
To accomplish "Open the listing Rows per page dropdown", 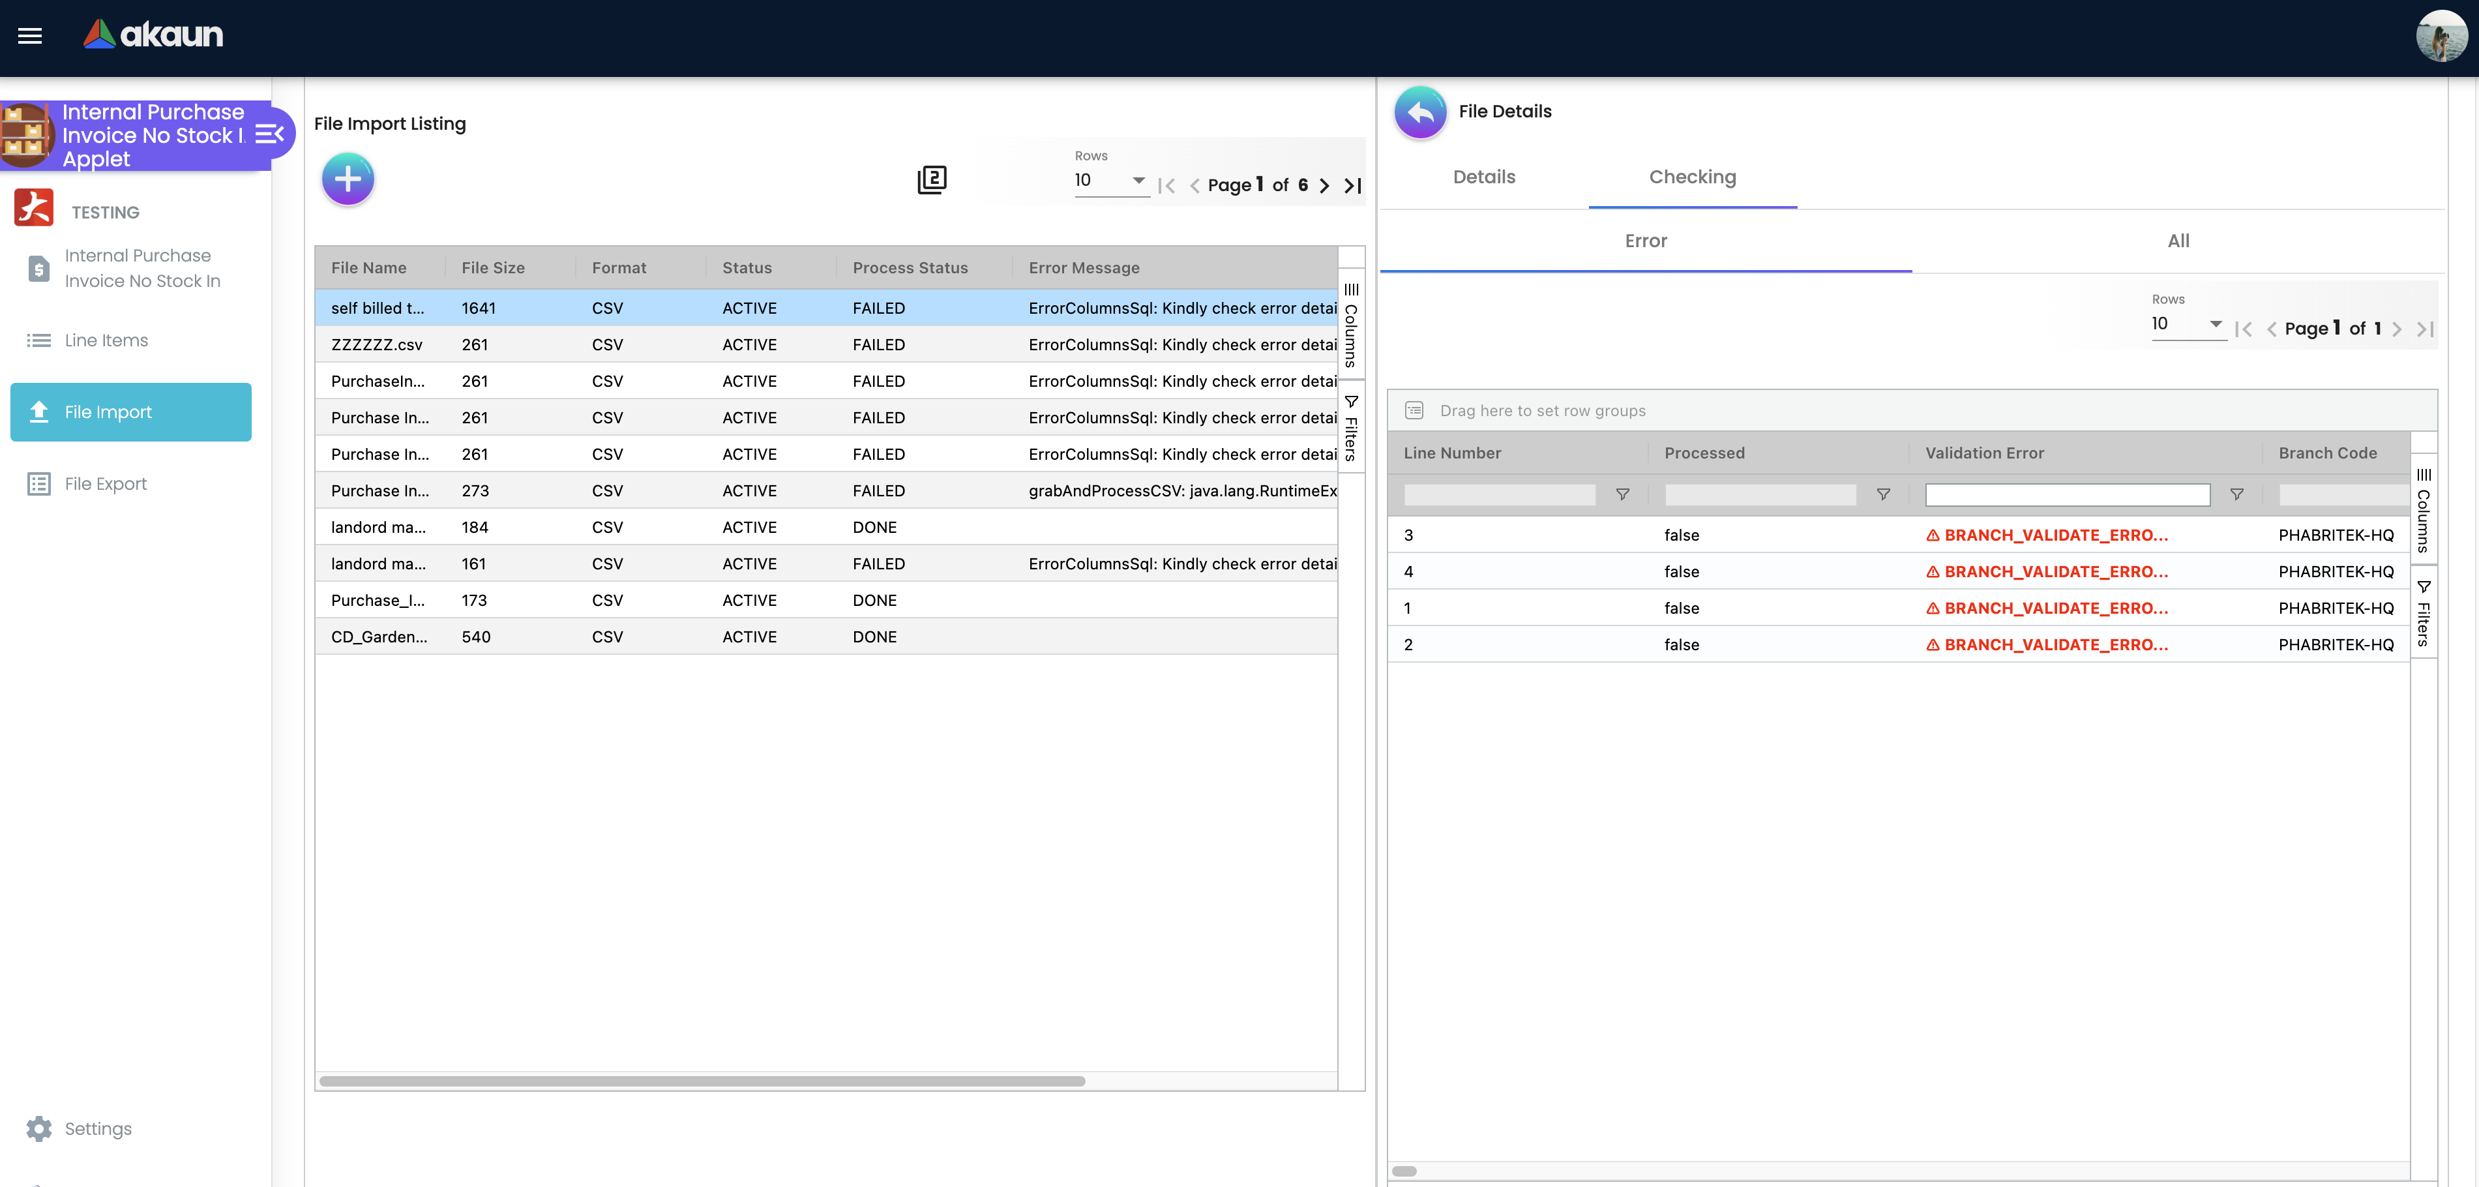I will coord(1110,181).
